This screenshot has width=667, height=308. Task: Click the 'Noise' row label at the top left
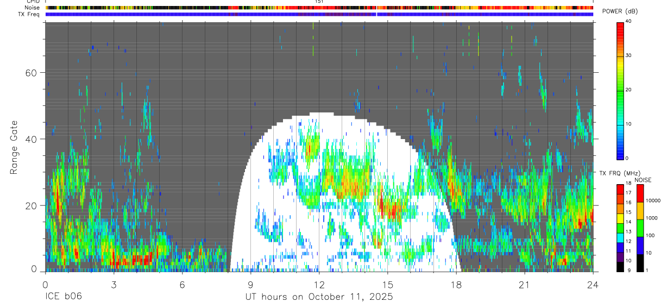pyautogui.click(x=32, y=8)
